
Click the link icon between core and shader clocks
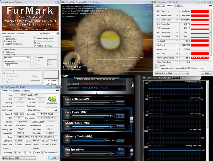132,120
